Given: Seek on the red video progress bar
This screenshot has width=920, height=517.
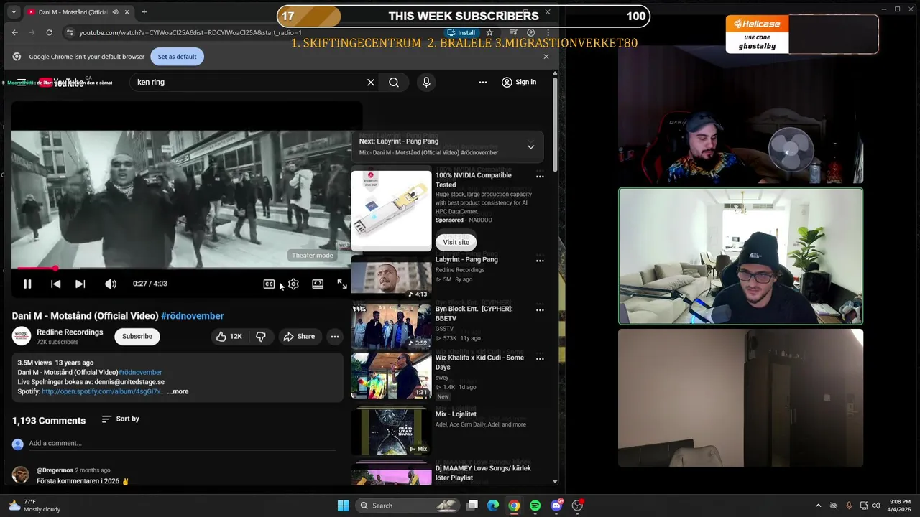Looking at the screenshot, I should (x=180, y=269).
